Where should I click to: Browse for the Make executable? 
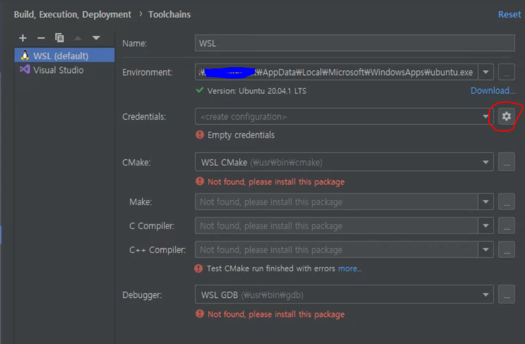[506, 202]
